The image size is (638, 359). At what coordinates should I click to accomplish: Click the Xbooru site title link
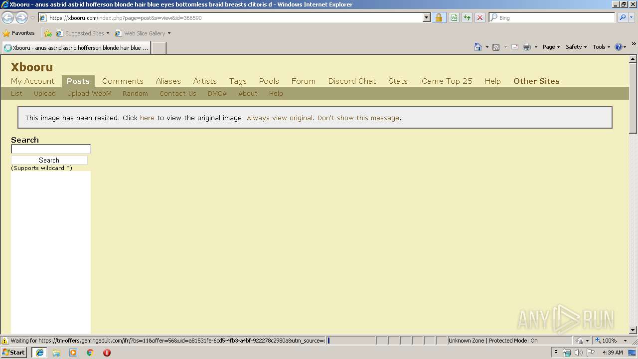click(32, 67)
